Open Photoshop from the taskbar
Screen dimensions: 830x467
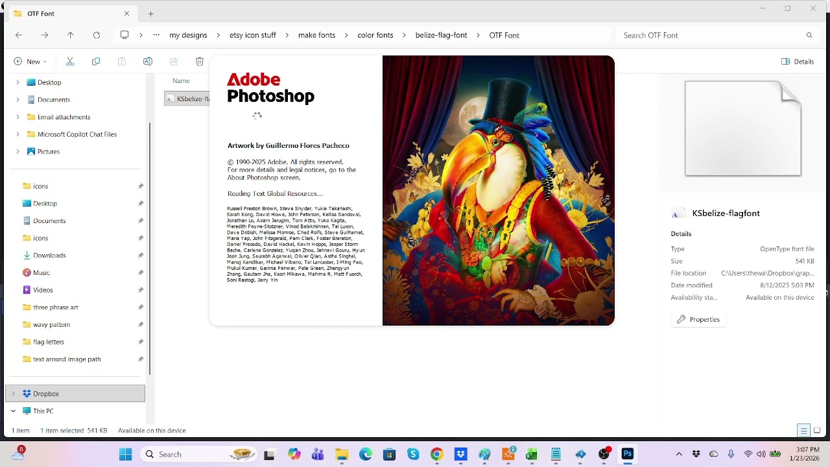click(x=627, y=454)
